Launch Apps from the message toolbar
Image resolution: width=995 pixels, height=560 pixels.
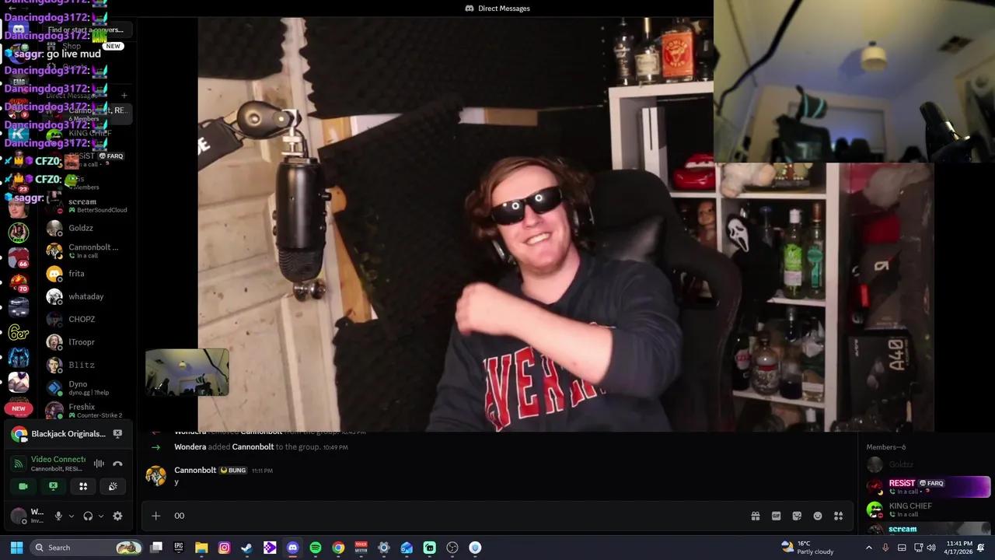click(x=838, y=516)
